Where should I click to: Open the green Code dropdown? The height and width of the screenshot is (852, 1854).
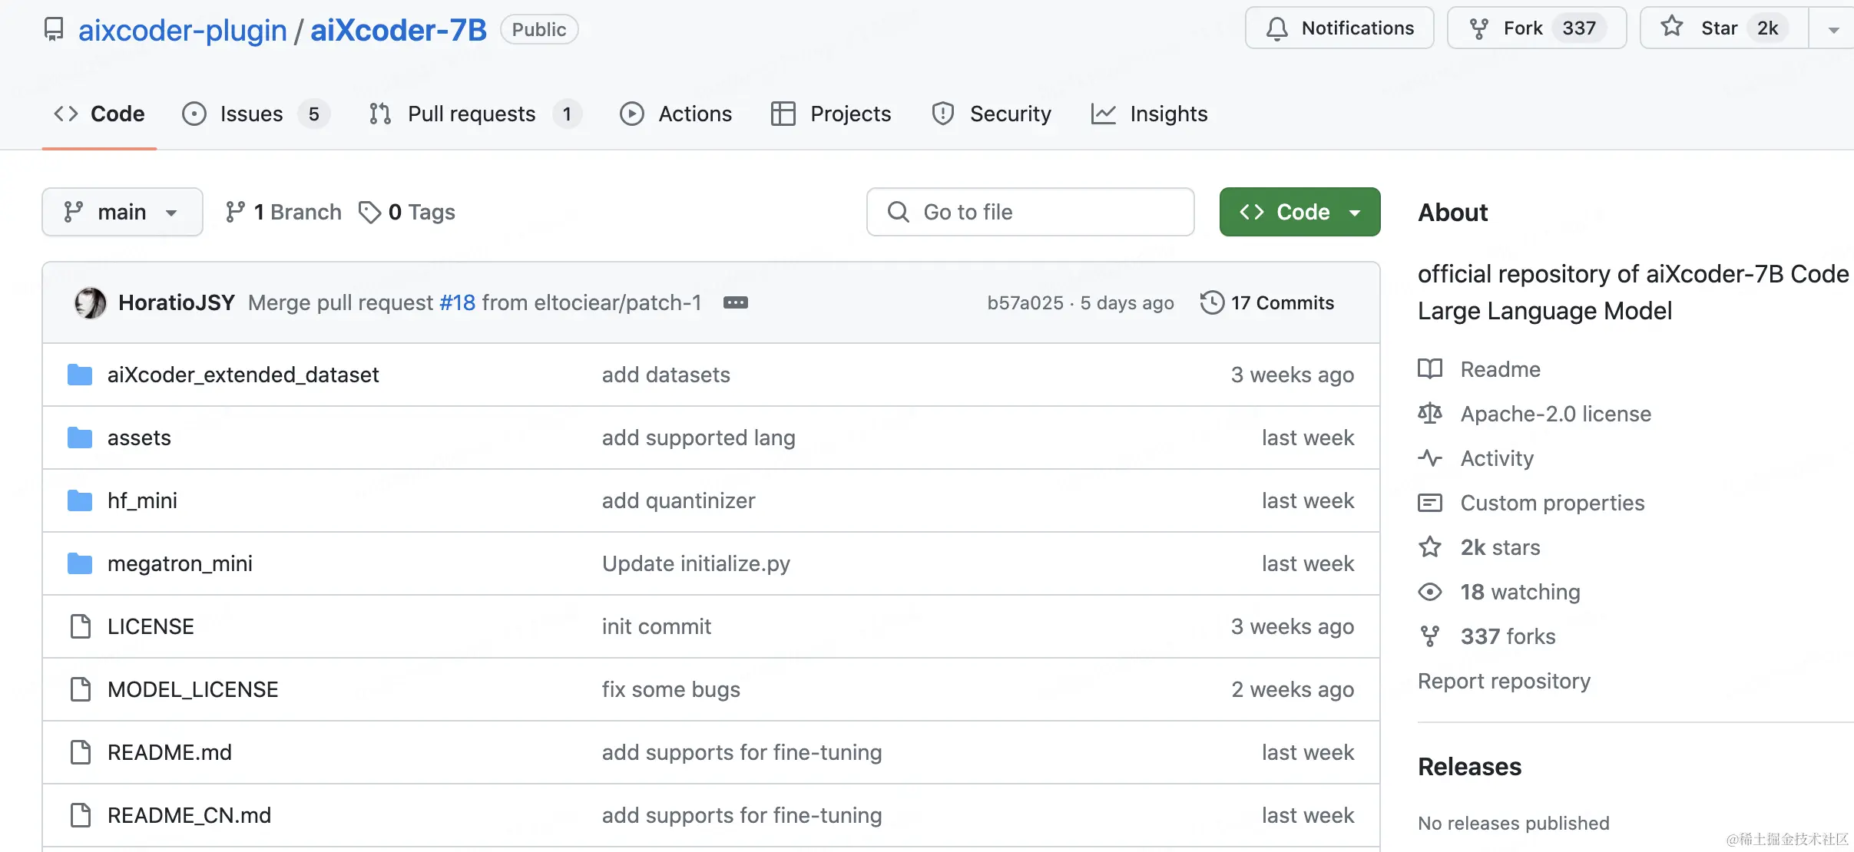(1299, 212)
